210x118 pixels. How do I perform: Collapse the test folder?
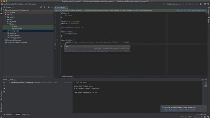8,24
